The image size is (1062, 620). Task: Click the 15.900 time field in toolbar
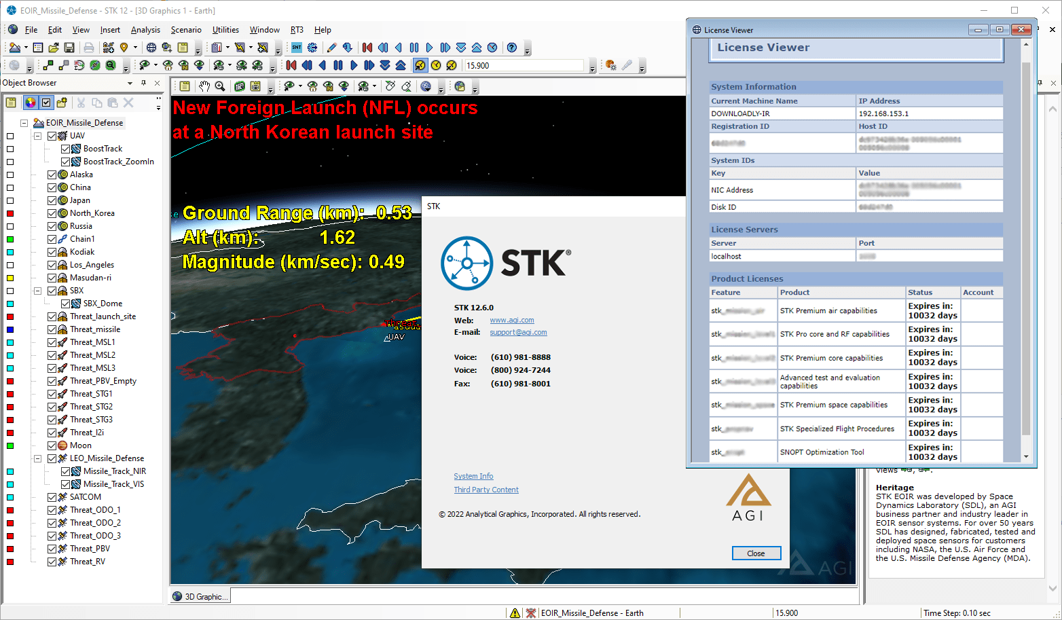524,65
